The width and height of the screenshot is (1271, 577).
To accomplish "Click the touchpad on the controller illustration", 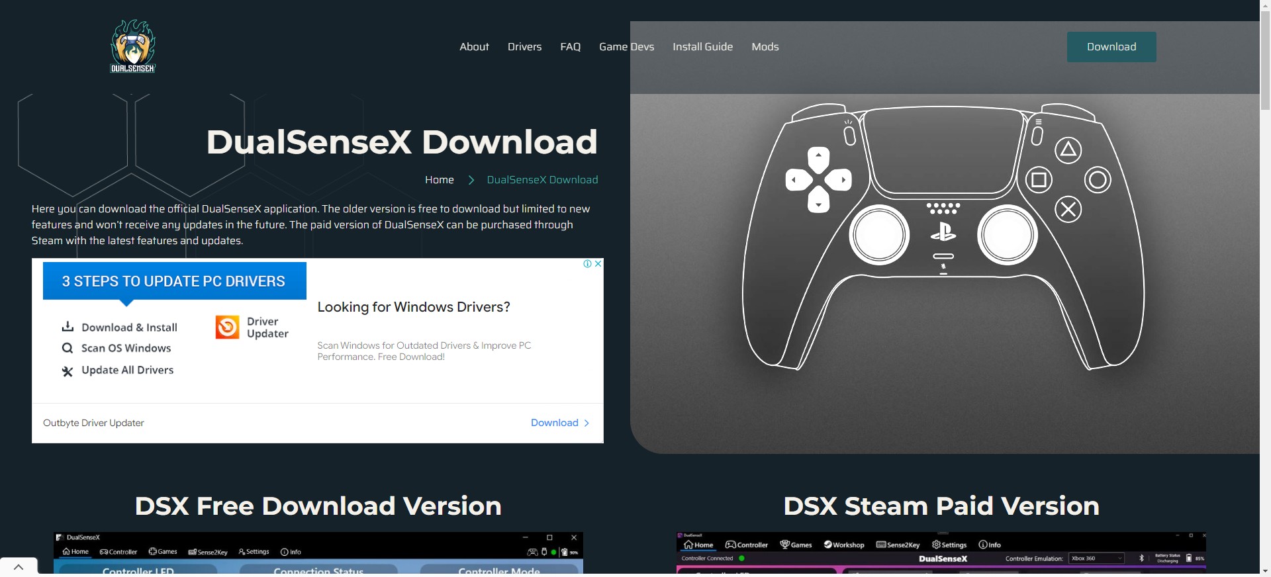I will [944, 151].
